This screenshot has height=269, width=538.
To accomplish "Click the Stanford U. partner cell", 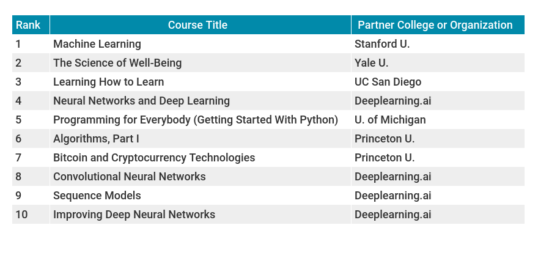I will (x=382, y=44).
